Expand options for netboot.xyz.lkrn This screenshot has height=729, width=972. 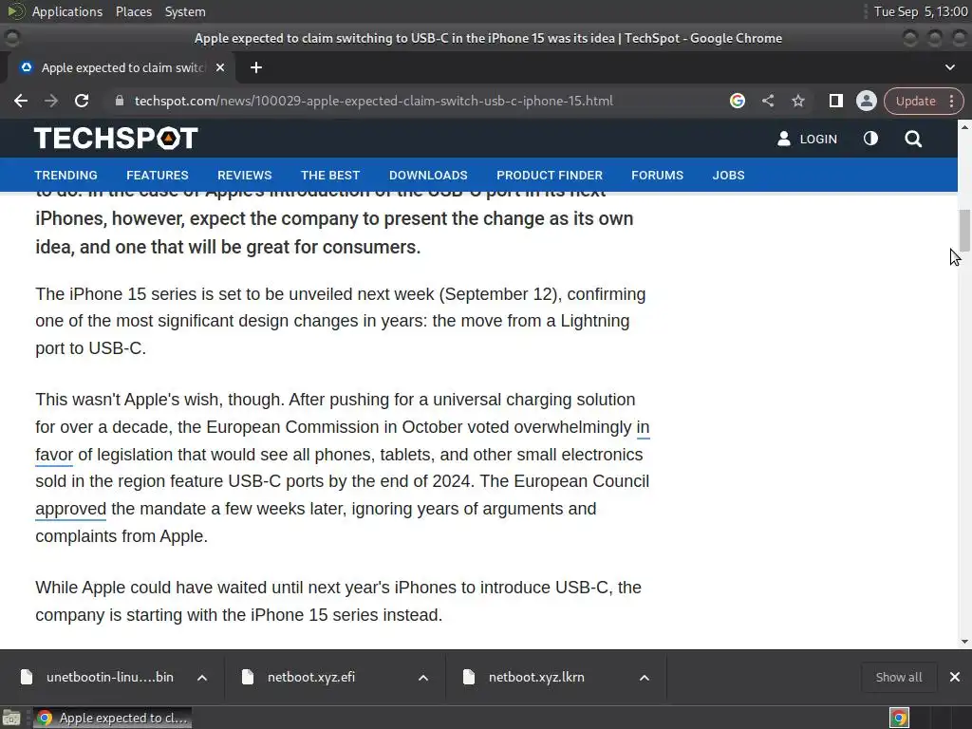pos(645,678)
